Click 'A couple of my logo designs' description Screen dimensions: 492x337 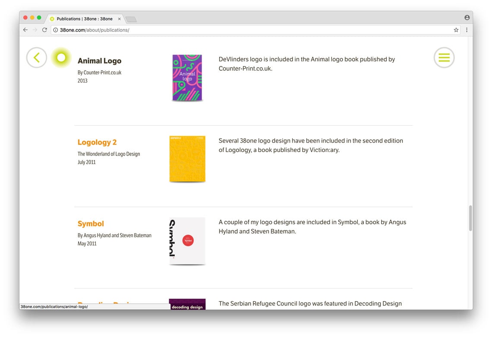point(312,226)
